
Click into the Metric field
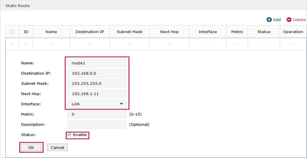[97, 114]
